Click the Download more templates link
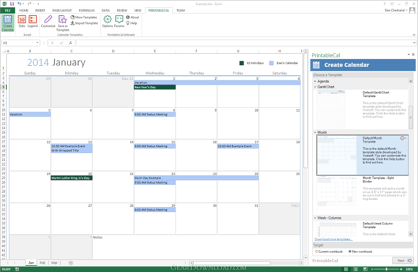Screen dimensions: 418x272 click(x=333, y=240)
